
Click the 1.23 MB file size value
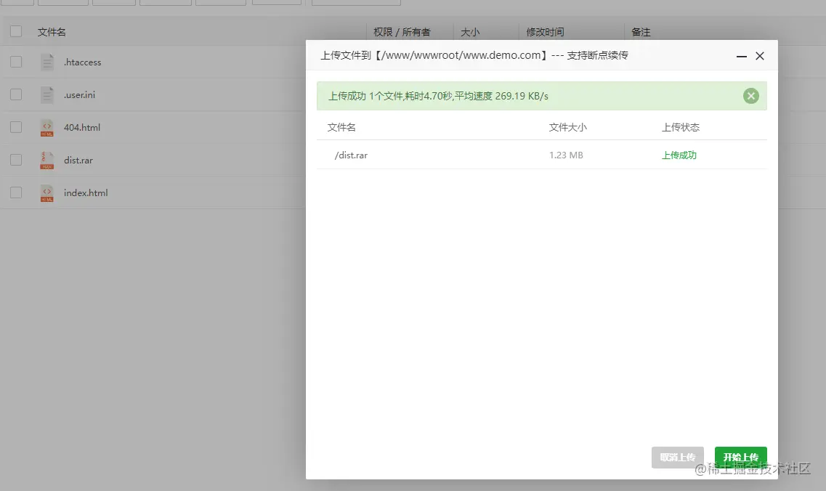click(x=566, y=155)
